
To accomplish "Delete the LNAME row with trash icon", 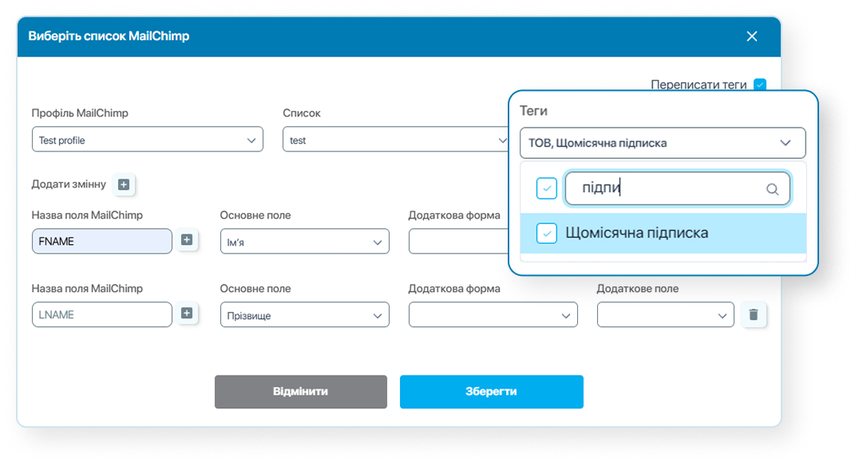I will tap(754, 315).
